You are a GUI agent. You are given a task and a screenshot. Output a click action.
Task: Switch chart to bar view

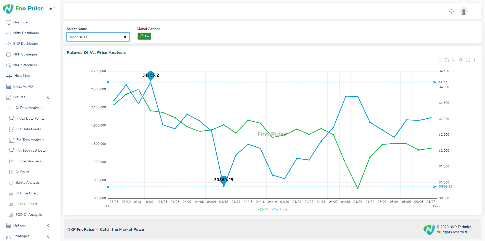coord(461,60)
